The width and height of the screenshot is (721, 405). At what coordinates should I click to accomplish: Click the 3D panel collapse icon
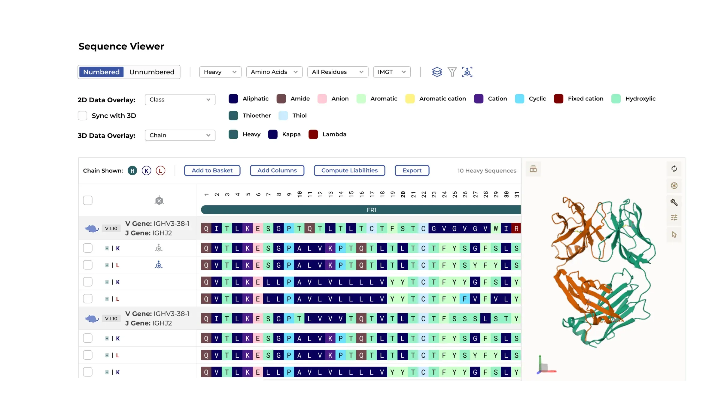[x=533, y=169]
